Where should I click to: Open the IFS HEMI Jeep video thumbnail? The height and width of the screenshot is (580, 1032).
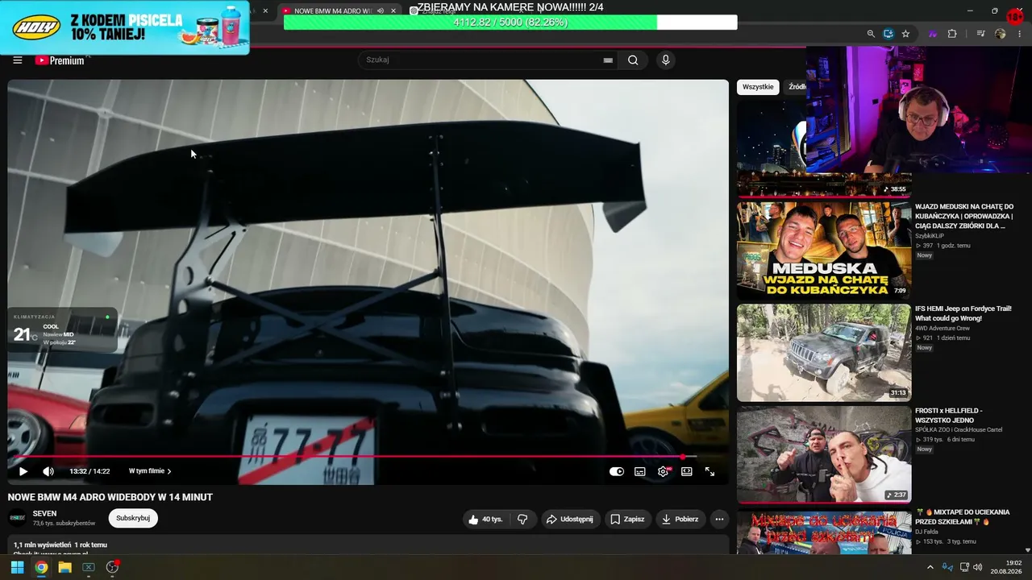(x=824, y=352)
